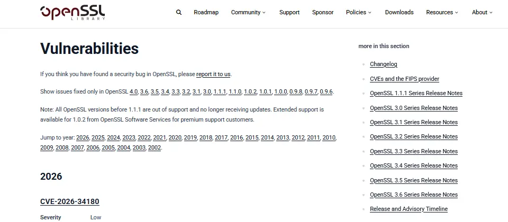Jump to year 2017
508x222 pixels.
[x=221, y=138]
